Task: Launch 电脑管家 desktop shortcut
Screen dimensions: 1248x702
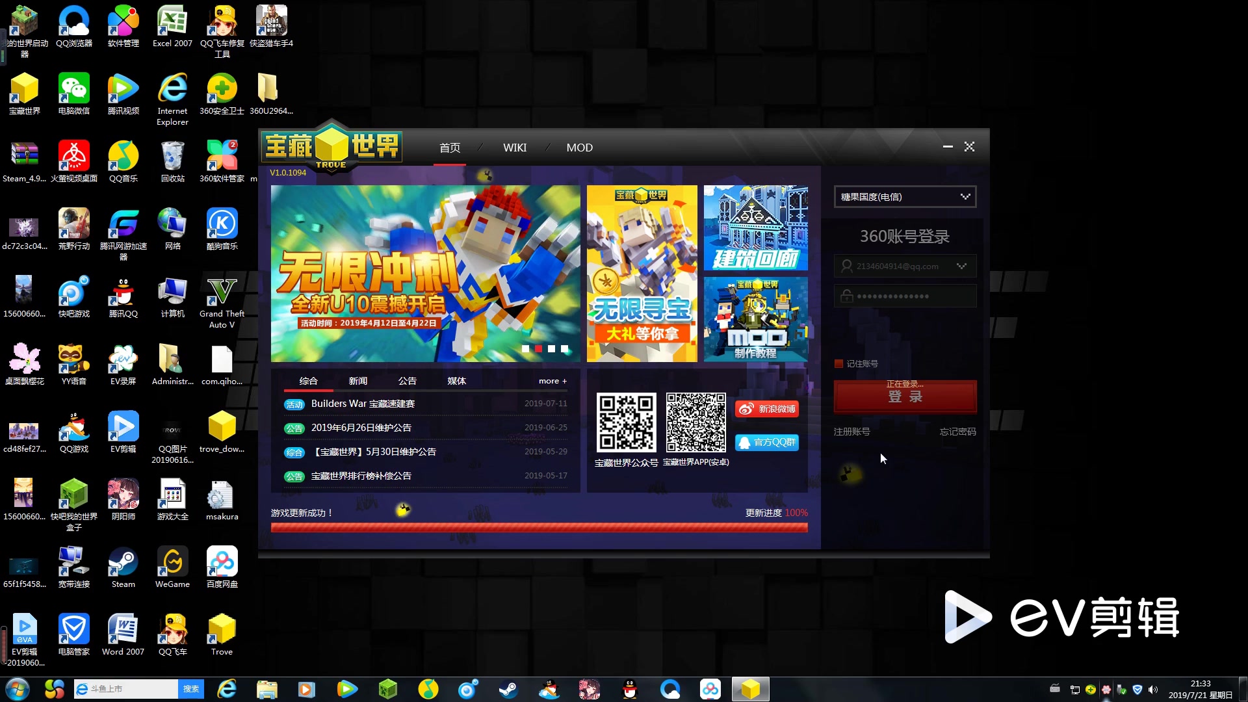Action: (x=74, y=635)
